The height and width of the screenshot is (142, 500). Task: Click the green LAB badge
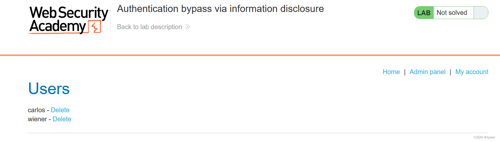pos(424,13)
